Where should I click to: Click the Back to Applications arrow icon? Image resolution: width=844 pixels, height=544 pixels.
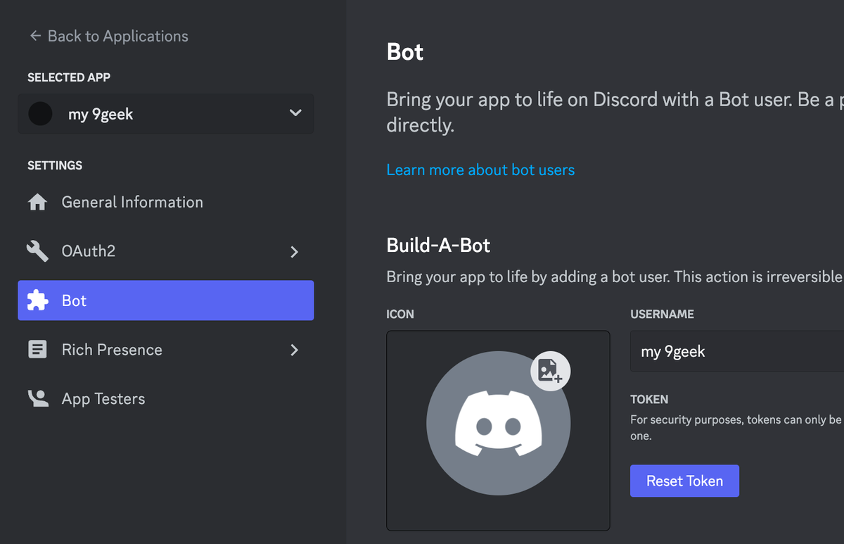tap(35, 36)
